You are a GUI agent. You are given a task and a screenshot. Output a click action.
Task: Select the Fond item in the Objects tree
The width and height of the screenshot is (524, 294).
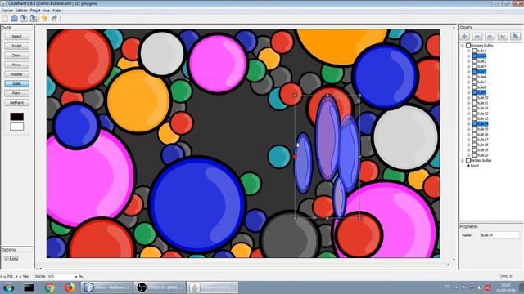pyautogui.click(x=475, y=166)
